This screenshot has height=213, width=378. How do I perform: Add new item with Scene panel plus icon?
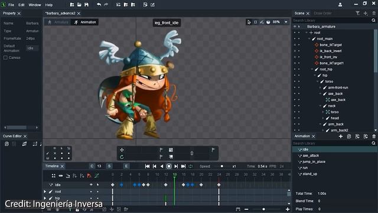[366, 13]
